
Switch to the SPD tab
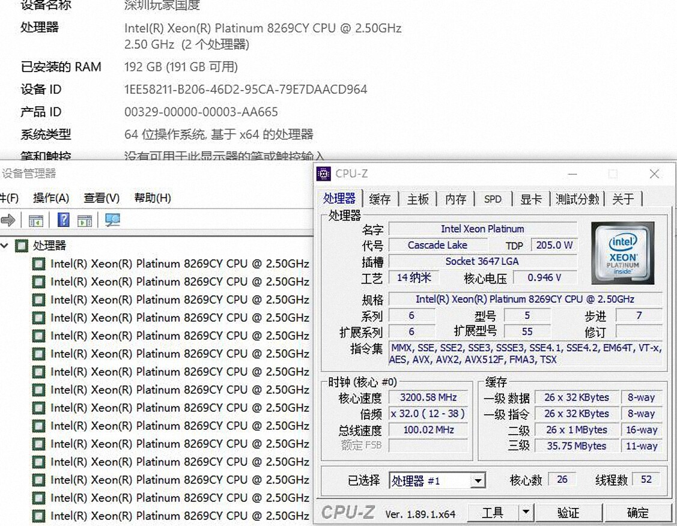point(493,199)
